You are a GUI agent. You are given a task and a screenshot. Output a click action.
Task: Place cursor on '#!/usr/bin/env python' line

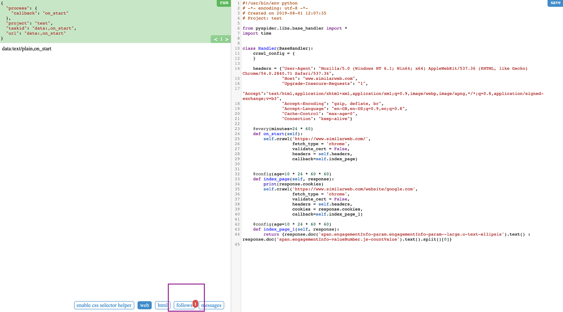click(x=270, y=3)
